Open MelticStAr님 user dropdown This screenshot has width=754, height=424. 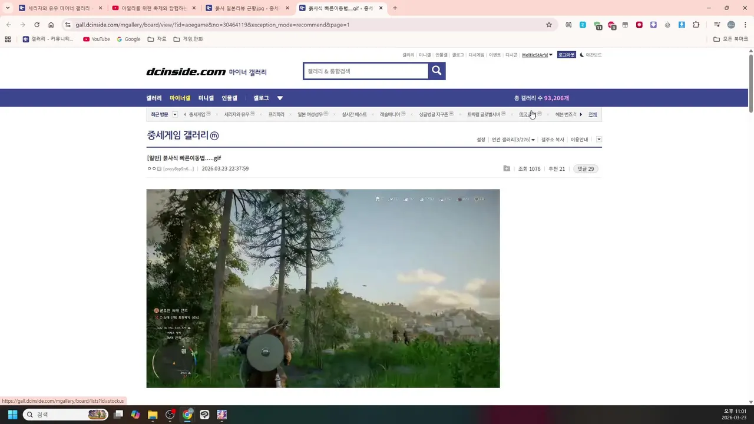click(x=537, y=55)
